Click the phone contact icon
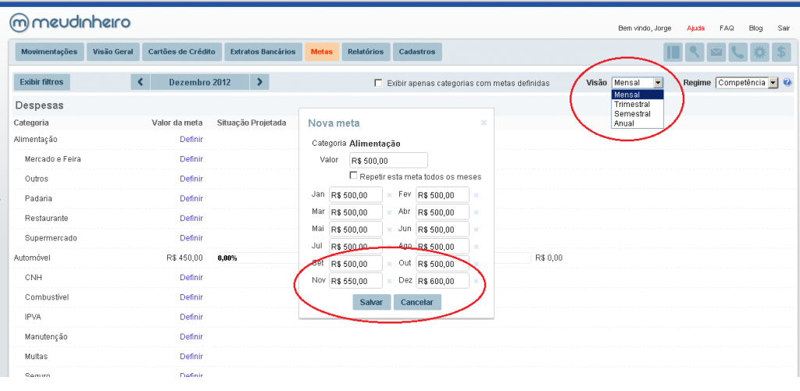The height and width of the screenshot is (391, 800). coord(737,52)
